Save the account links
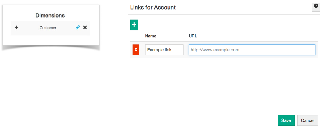 [x=286, y=120]
